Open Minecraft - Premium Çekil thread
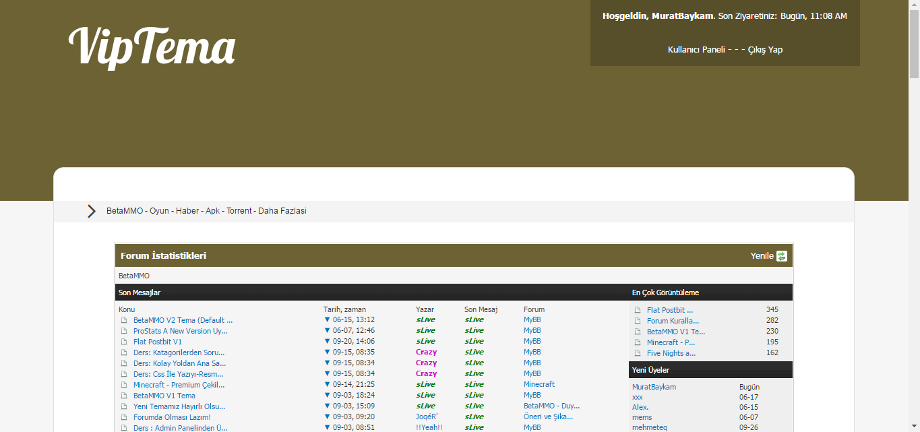Screen dimensions: 920x432 pos(179,385)
